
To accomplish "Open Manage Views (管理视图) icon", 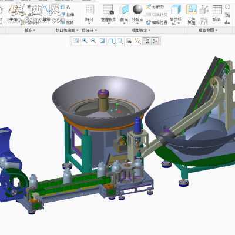I will pos(109,9).
